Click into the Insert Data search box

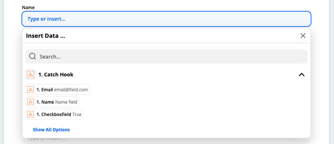click(x=166, y=56)
